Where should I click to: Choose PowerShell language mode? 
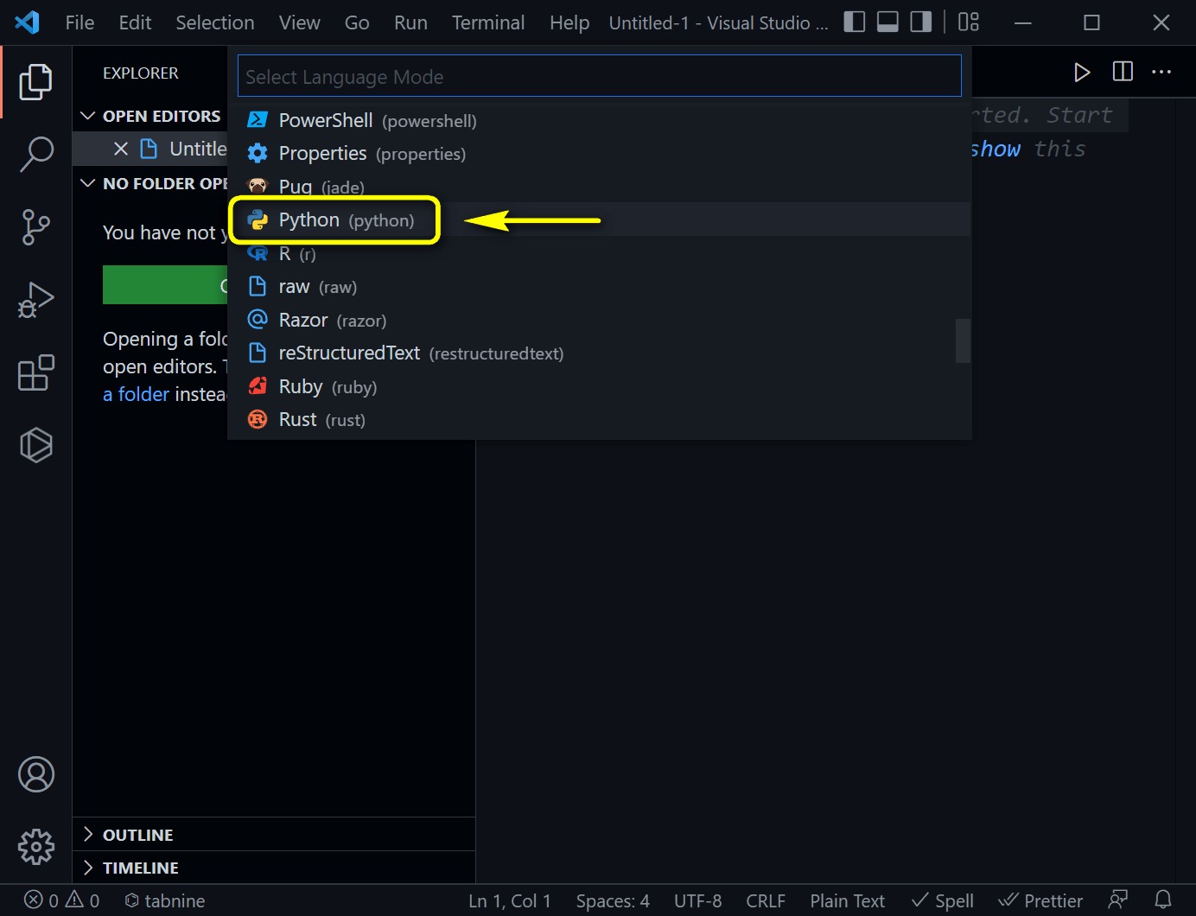click(x=600, y=120)
